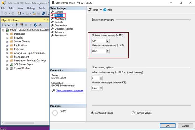Click the Databases folder icon

point(11,34)
